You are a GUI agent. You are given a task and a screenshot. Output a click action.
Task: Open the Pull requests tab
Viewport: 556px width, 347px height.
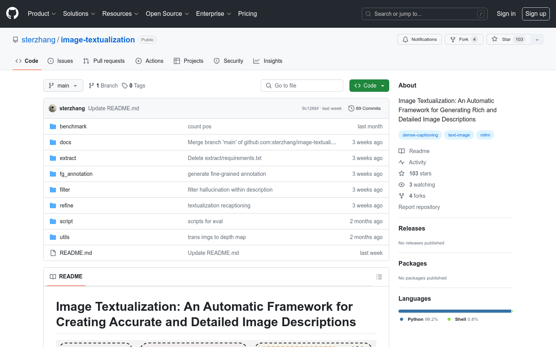(104, 61)
